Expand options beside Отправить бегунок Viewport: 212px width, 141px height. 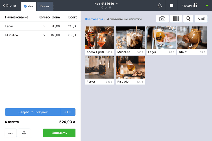68,112
